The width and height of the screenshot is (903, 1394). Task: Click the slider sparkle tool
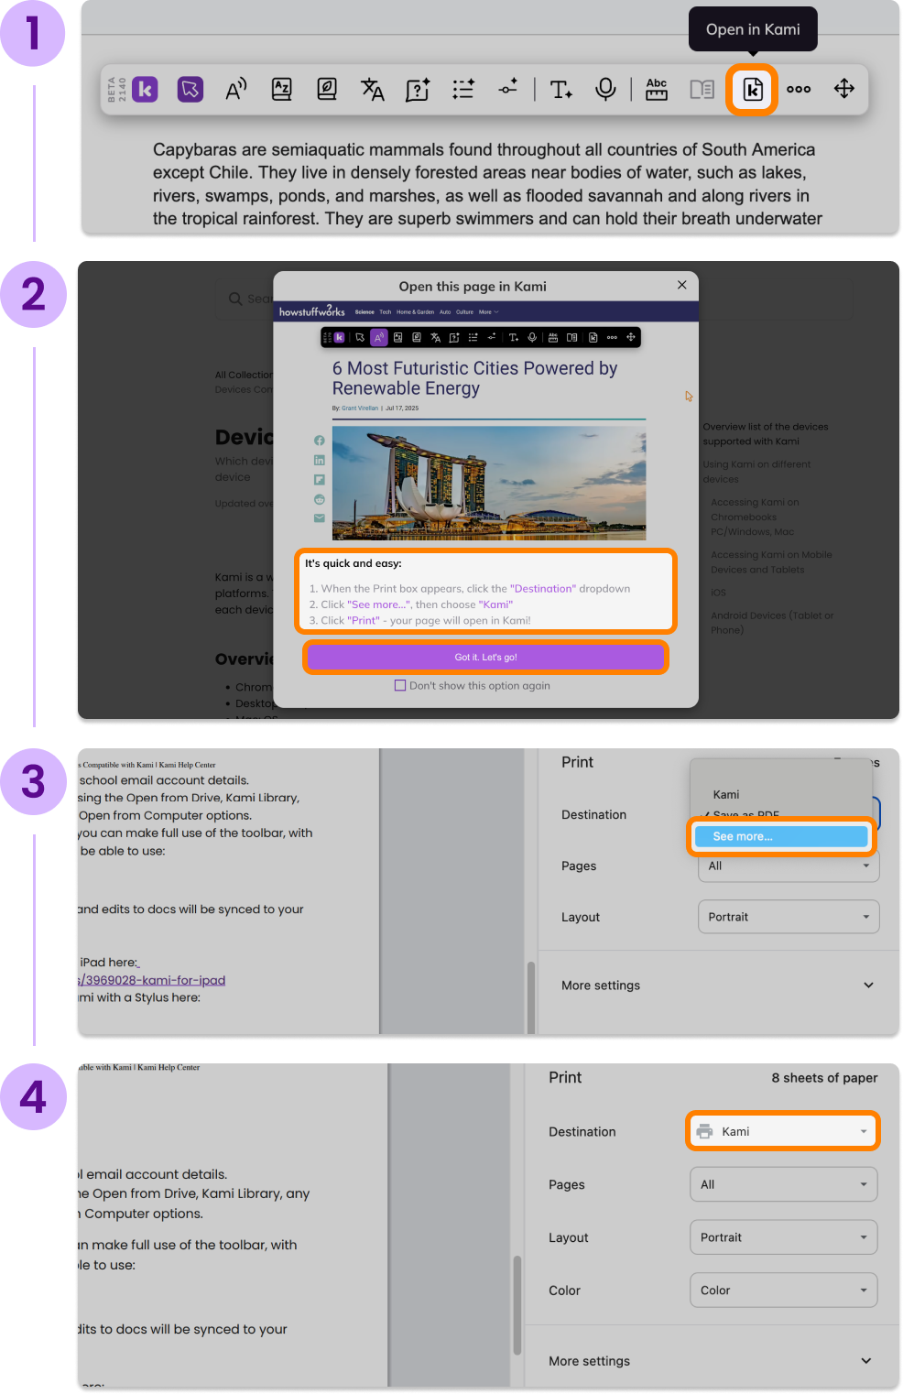click(508, 89)
